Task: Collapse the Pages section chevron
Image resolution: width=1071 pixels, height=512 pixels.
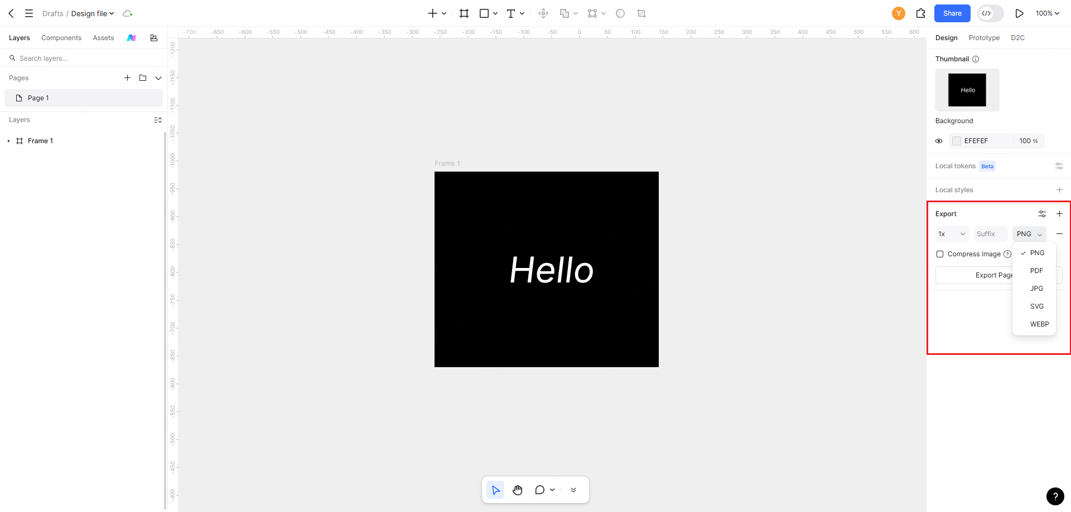Action: pos(158,78)
